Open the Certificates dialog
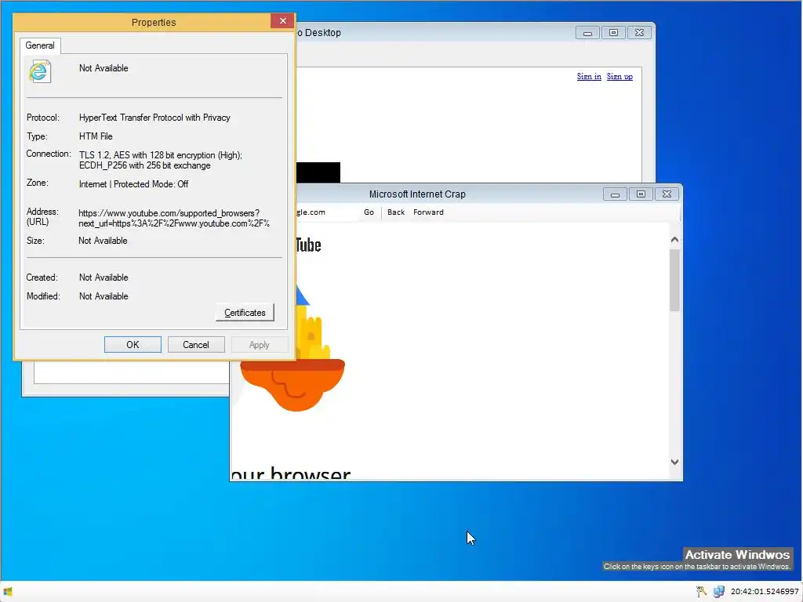803x602 pixels. (245, 313)
